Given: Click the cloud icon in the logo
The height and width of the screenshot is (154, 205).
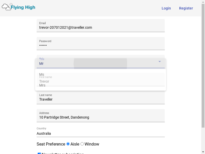Looking at the screenshot, I should pos(6,7).
